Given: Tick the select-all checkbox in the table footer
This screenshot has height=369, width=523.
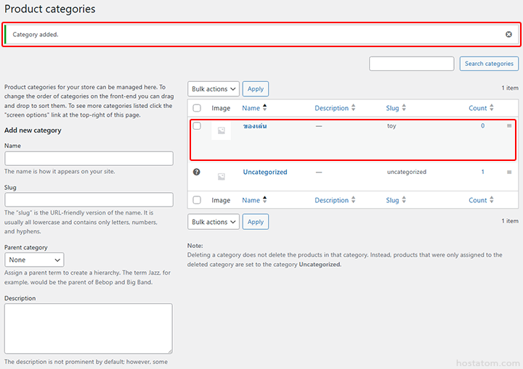Looking at the screenshot, I should tap(197, 200).
